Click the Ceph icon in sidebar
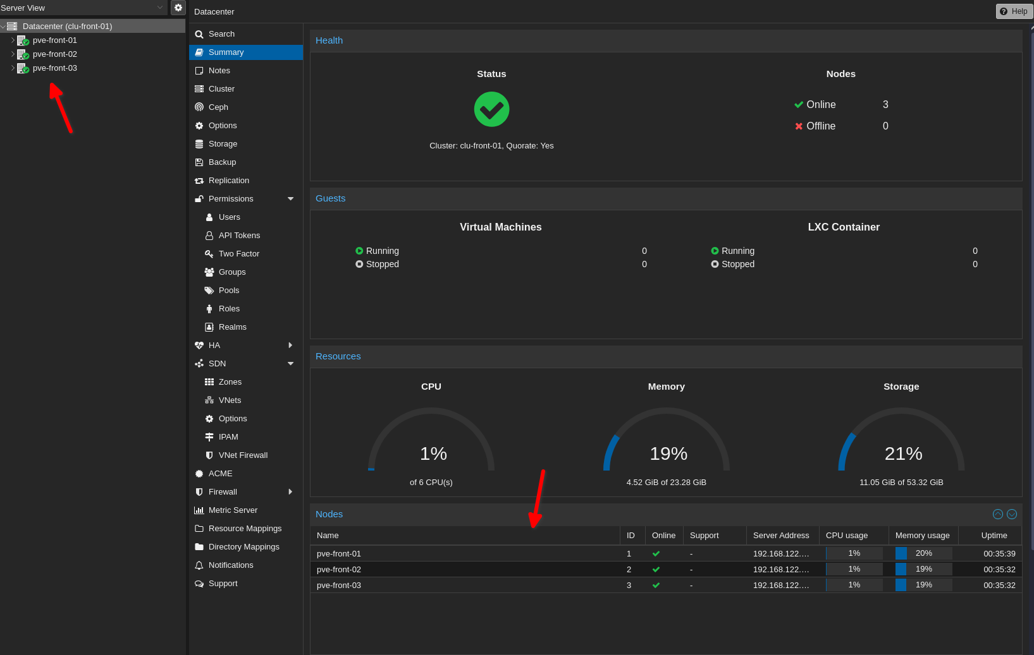 (x=199, y=107)
